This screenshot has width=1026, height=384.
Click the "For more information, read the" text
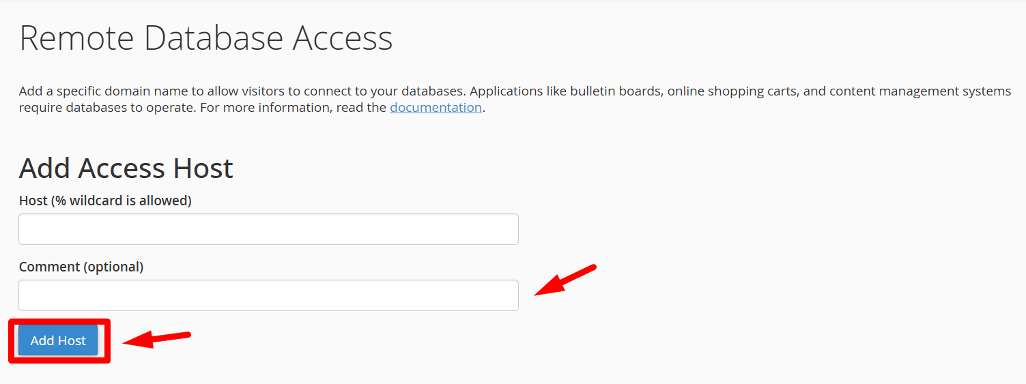point(294,107)
